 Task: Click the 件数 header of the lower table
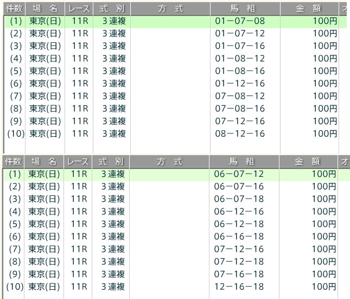[13, 162]
